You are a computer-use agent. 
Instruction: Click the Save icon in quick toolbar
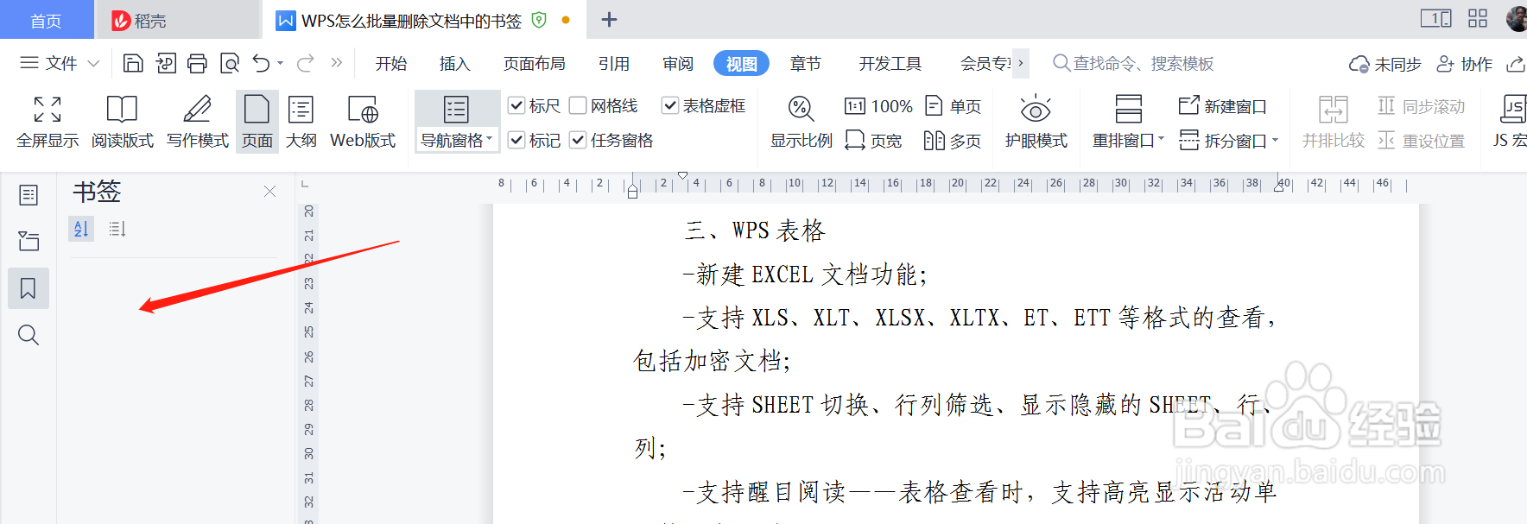click(x=133, y=63)
